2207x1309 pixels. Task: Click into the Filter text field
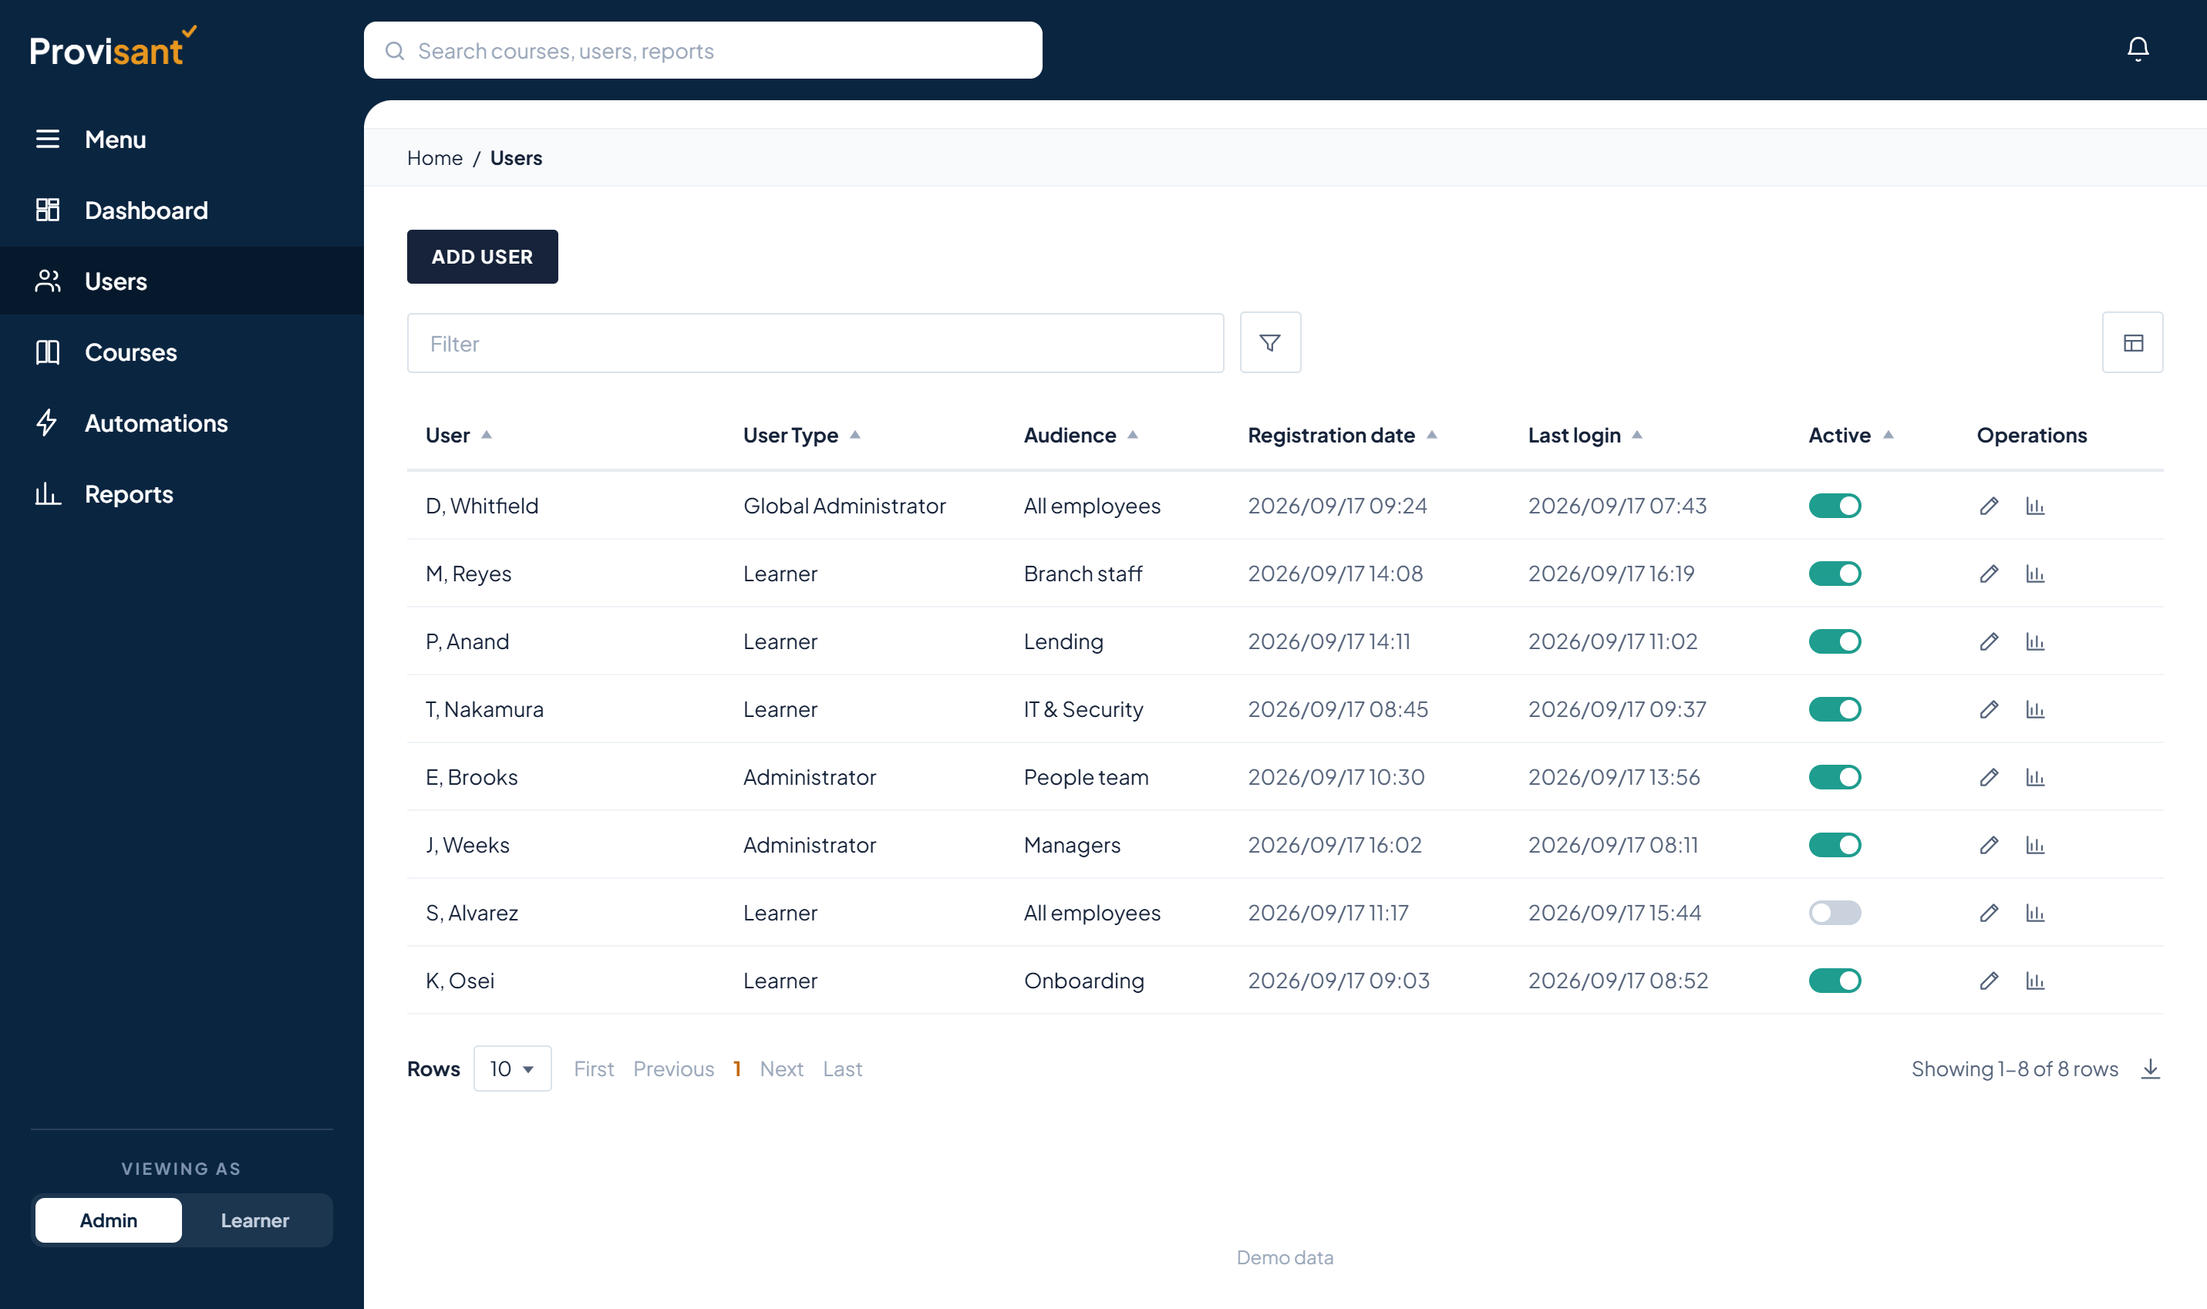pyautogui.click(x=815, y=343)
